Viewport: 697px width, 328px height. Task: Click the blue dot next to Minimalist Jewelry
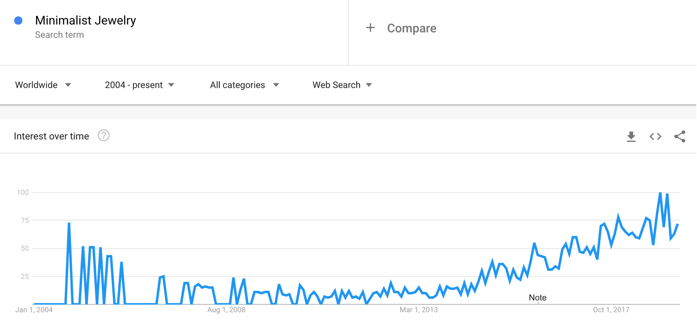[x=18, y=21]
